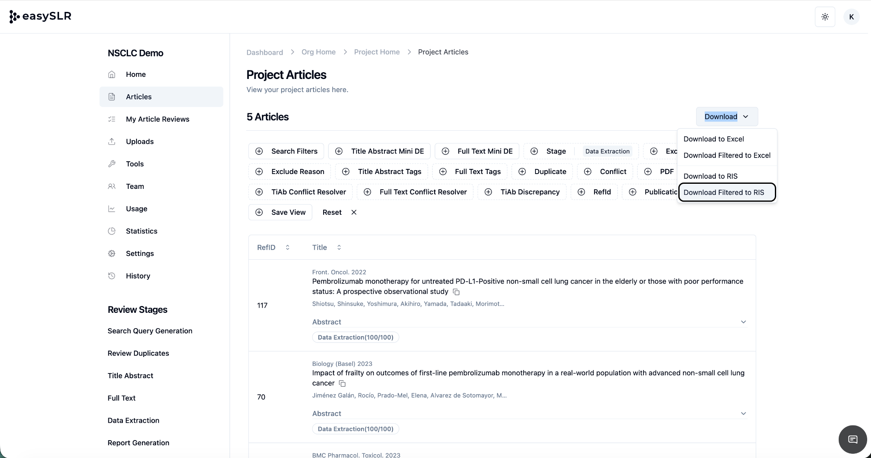The height and width of the screenshot is (458, 871).
Task: Open the user avatar K
Action: pyautogui.click(x=851, y=17)
